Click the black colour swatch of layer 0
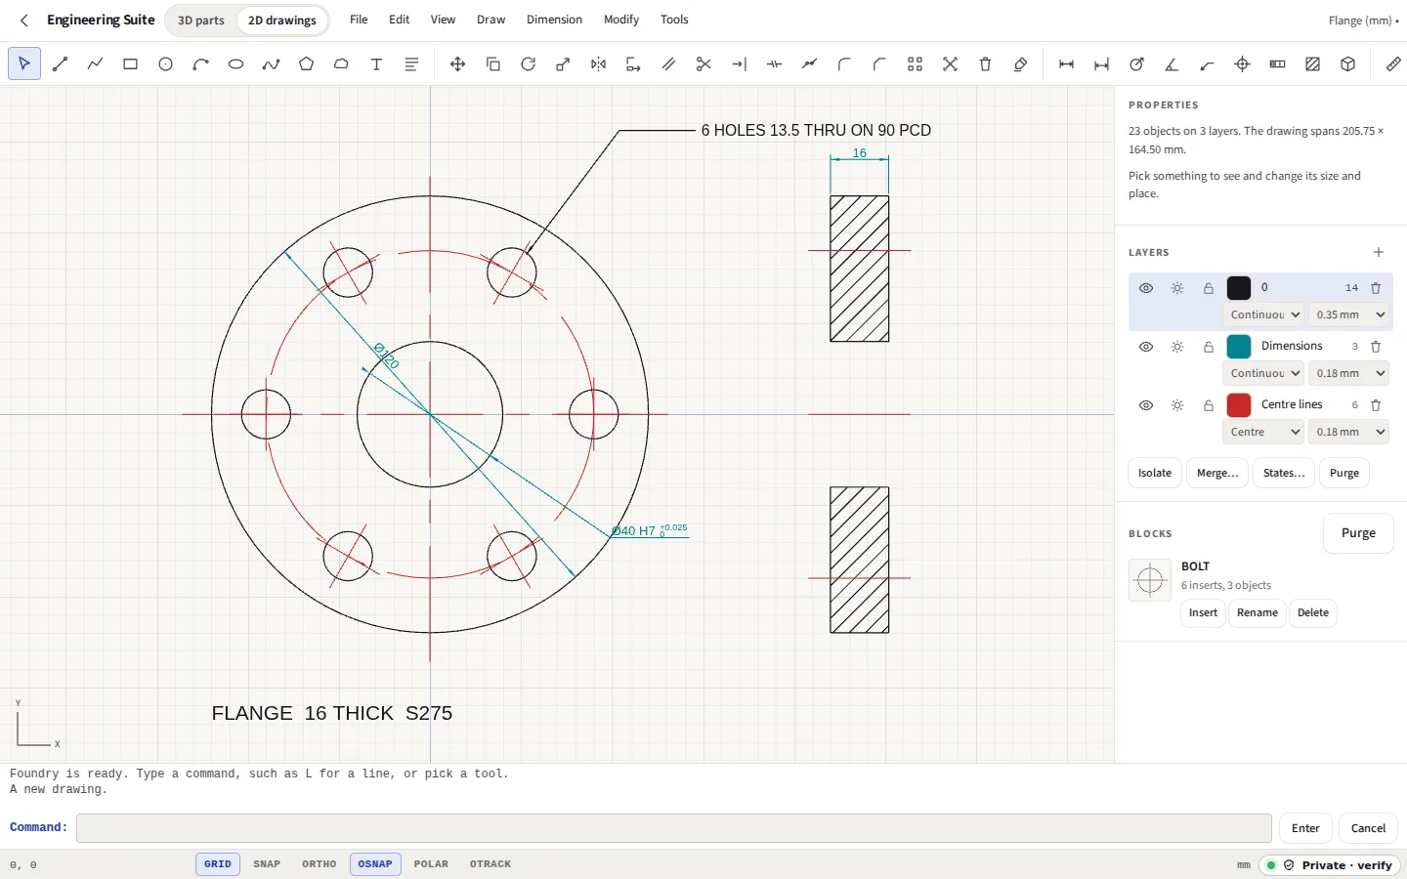Viewport: 1407px width, 879px height. (1239, 288)
